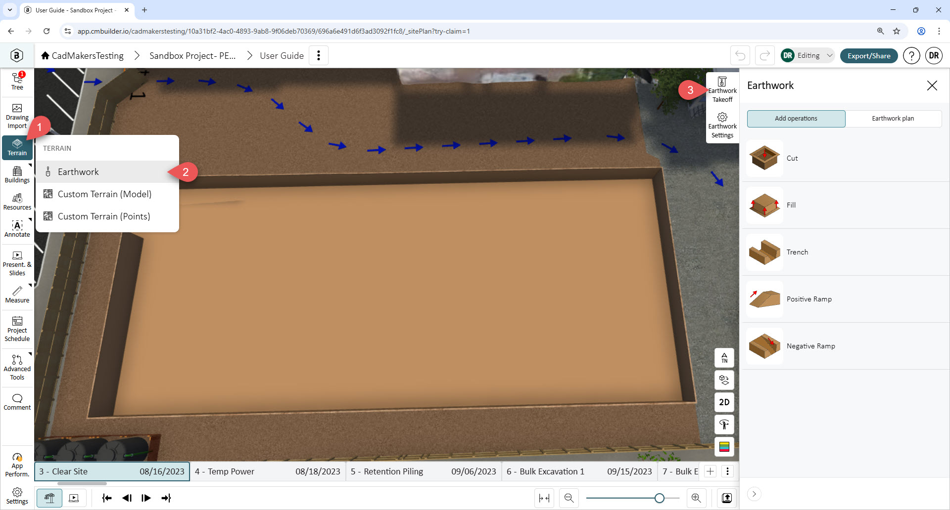Open timeline three-dot options menu
This screenshot has width=950, height=510.
click(x=727, y=471)
